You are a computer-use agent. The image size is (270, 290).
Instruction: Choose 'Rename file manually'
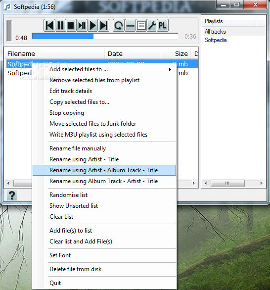pyautogui.click(x=104, y=148)
